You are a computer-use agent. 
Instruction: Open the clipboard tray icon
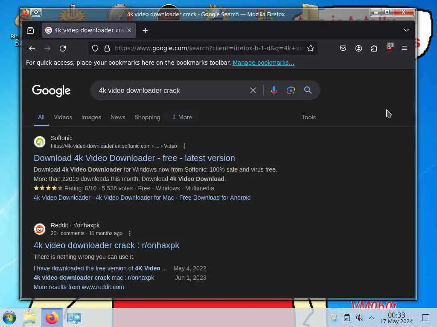pos(347,318)
